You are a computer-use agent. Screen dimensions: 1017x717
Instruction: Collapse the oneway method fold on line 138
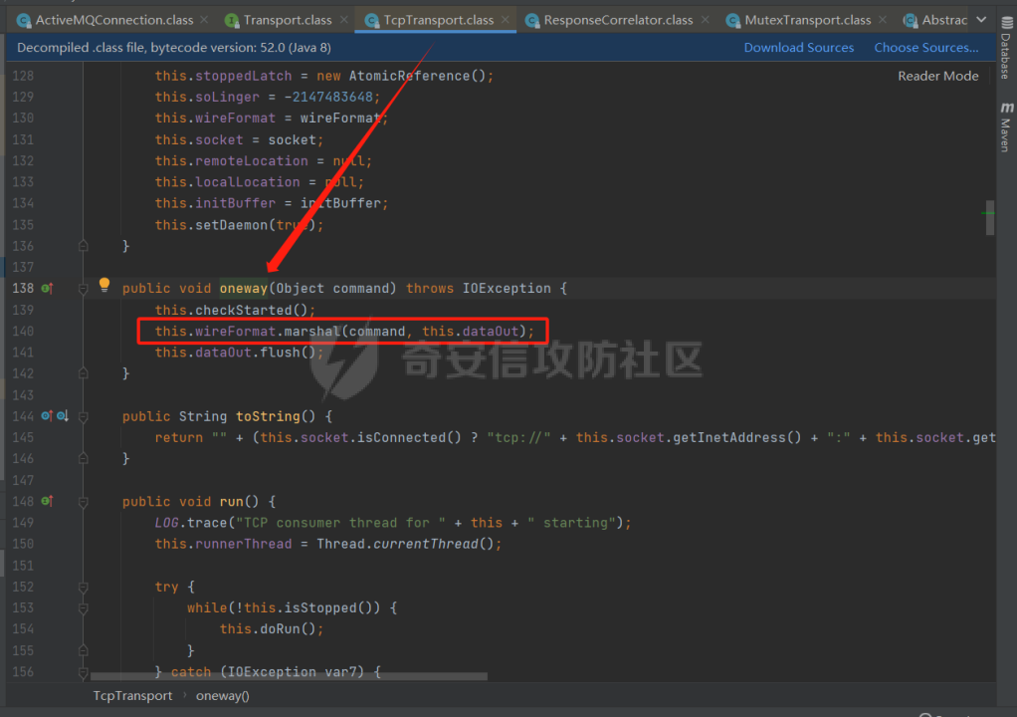[x=83, y=289]
